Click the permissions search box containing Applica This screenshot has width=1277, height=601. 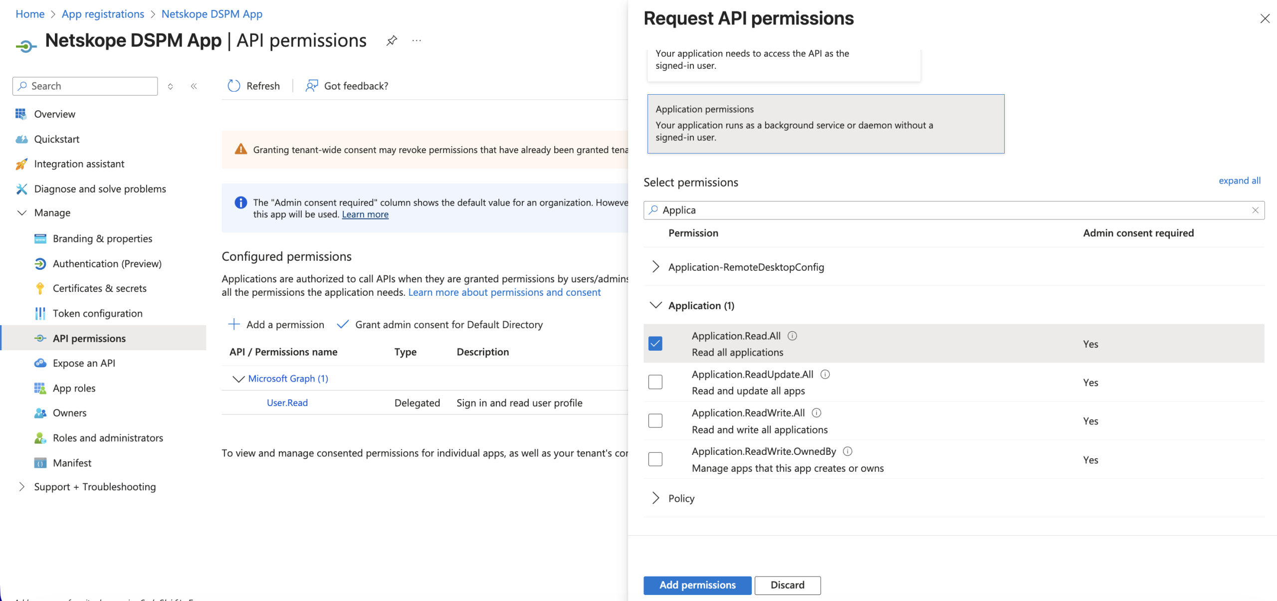click(954, 210)
